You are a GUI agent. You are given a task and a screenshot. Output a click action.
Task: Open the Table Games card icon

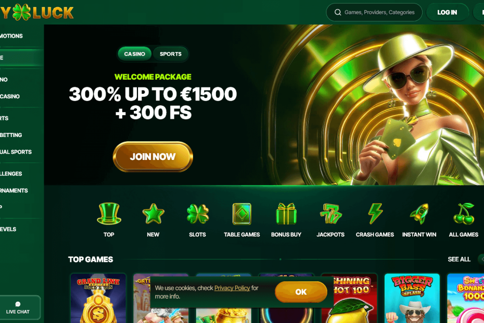(x=241, y=214)
